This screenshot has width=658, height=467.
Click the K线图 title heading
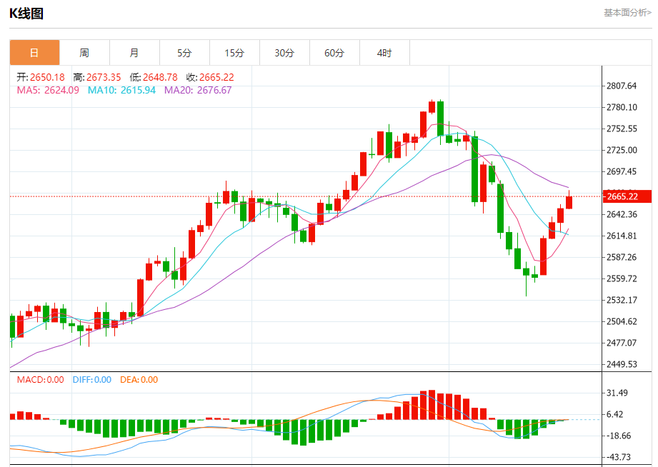click(x=26, y=13)
